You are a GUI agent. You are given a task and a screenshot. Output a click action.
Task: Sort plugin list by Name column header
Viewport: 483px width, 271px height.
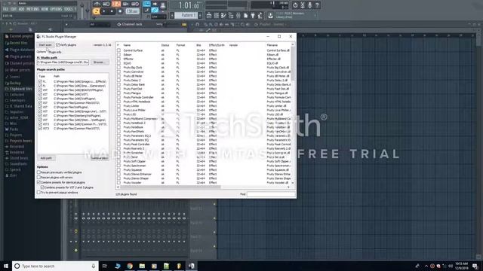(127, 45)
